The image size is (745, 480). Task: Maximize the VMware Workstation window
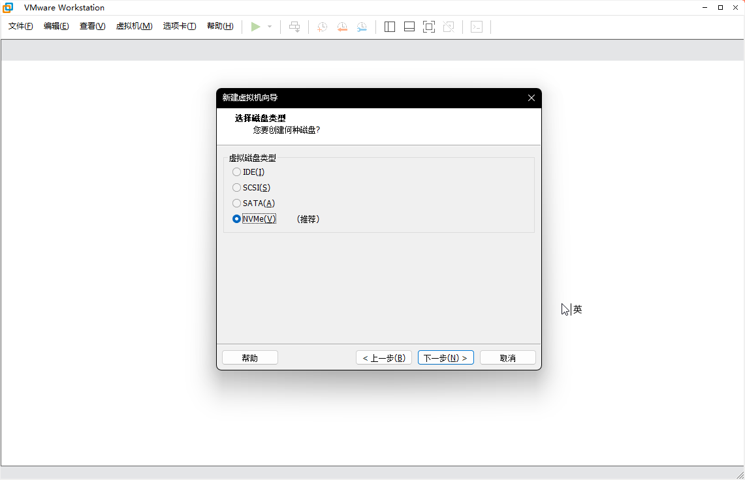pos(720,8)
